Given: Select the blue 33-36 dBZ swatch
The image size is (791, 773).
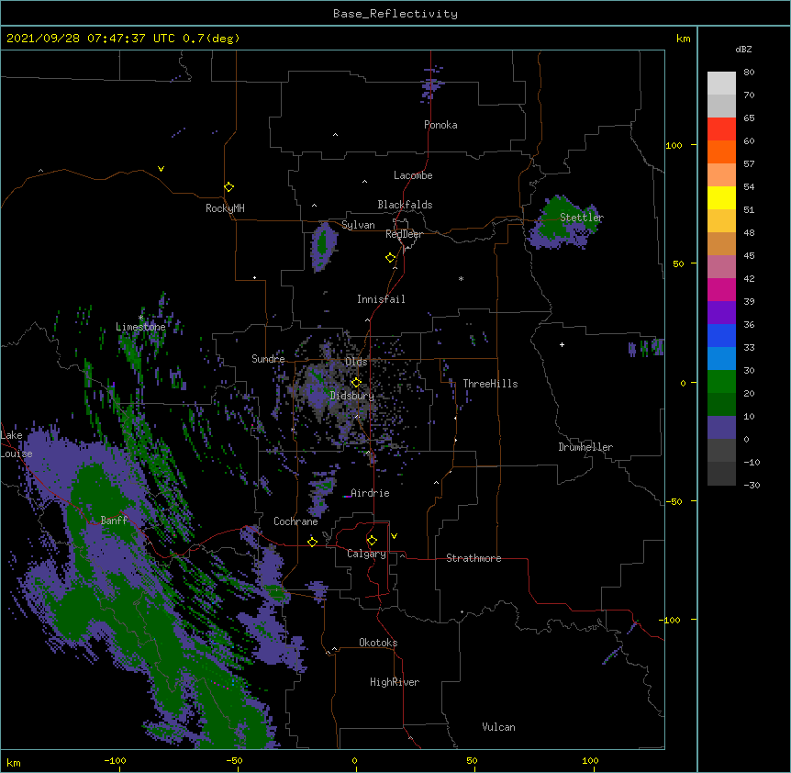Looking at the screenshot, I should tap(721, 335).
